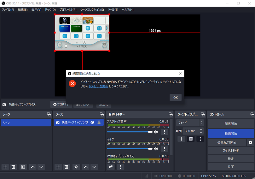Click 配信開始 to start streaming
This screenshot has height=179, width=255.
point(231,124)
